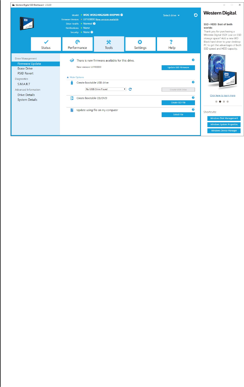
Task: Open Windows Device Manager shortcut
Action: [x=224, y=131]
